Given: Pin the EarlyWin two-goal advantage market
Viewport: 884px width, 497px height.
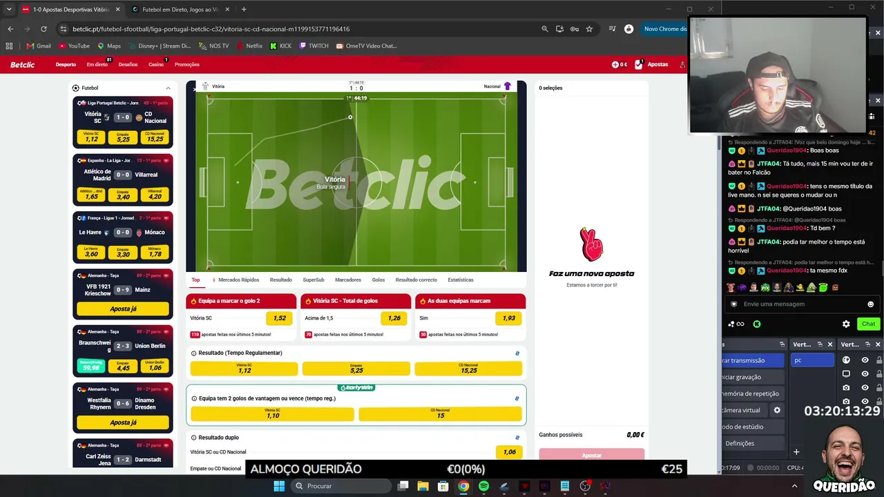Looking at the screenshot, I should tap(517, 398).
